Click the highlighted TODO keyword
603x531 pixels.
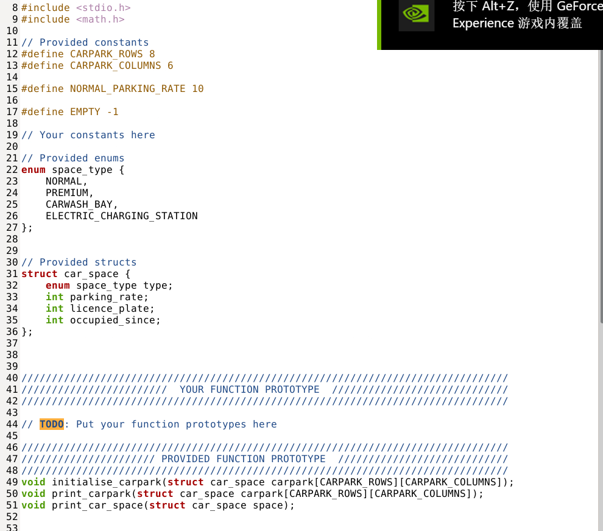pyautogui.click(x=52, y=424)
